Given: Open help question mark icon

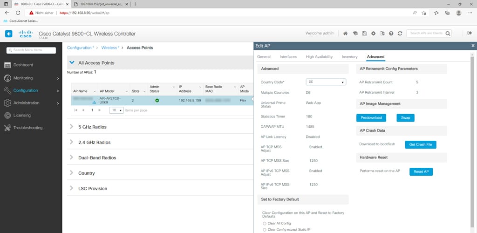Looking at the screenshot, I should pyautogui.click(x=391, y=34).
